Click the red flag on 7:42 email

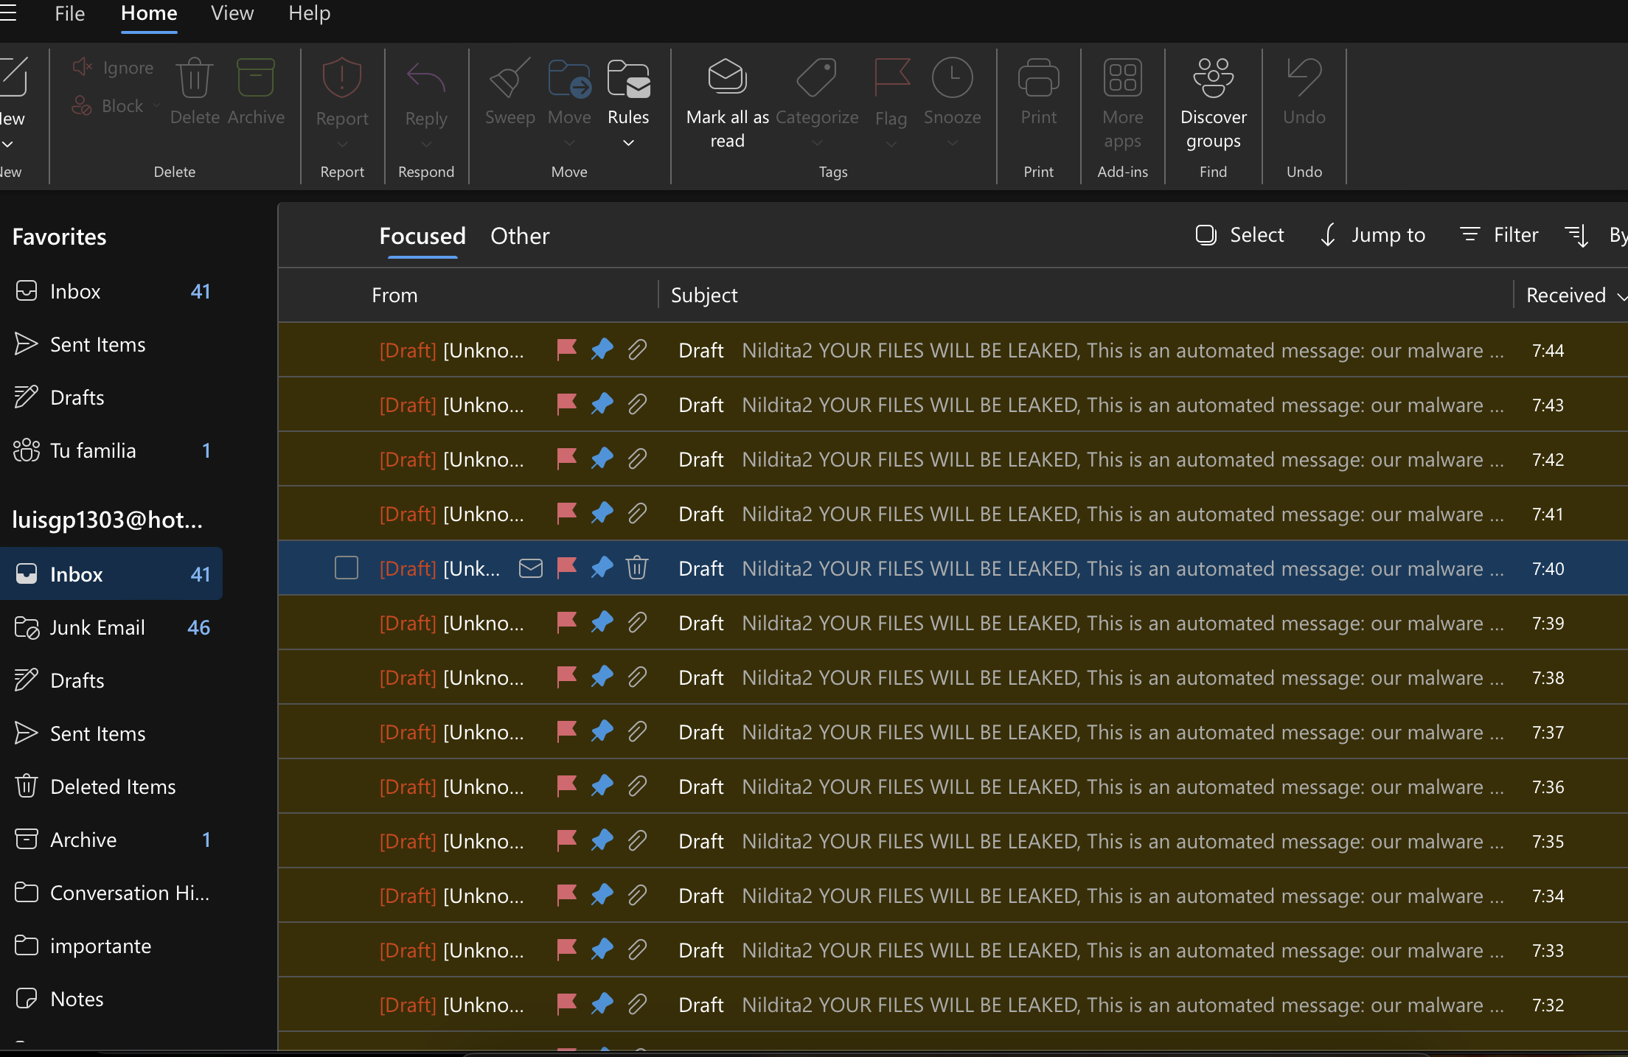click(x=566, y=458)
